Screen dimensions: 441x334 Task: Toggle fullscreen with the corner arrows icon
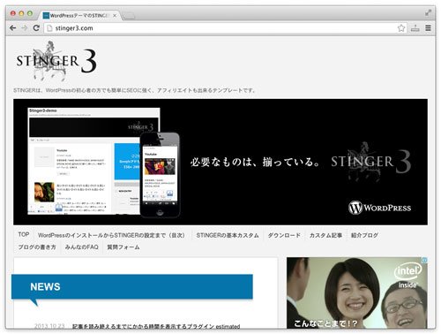click(428, 12)
